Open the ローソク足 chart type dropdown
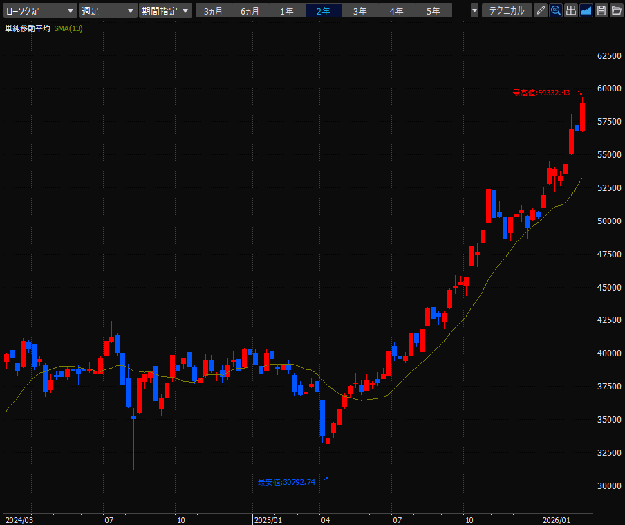This screenshot has width=625, height=525. coord(40,11)
